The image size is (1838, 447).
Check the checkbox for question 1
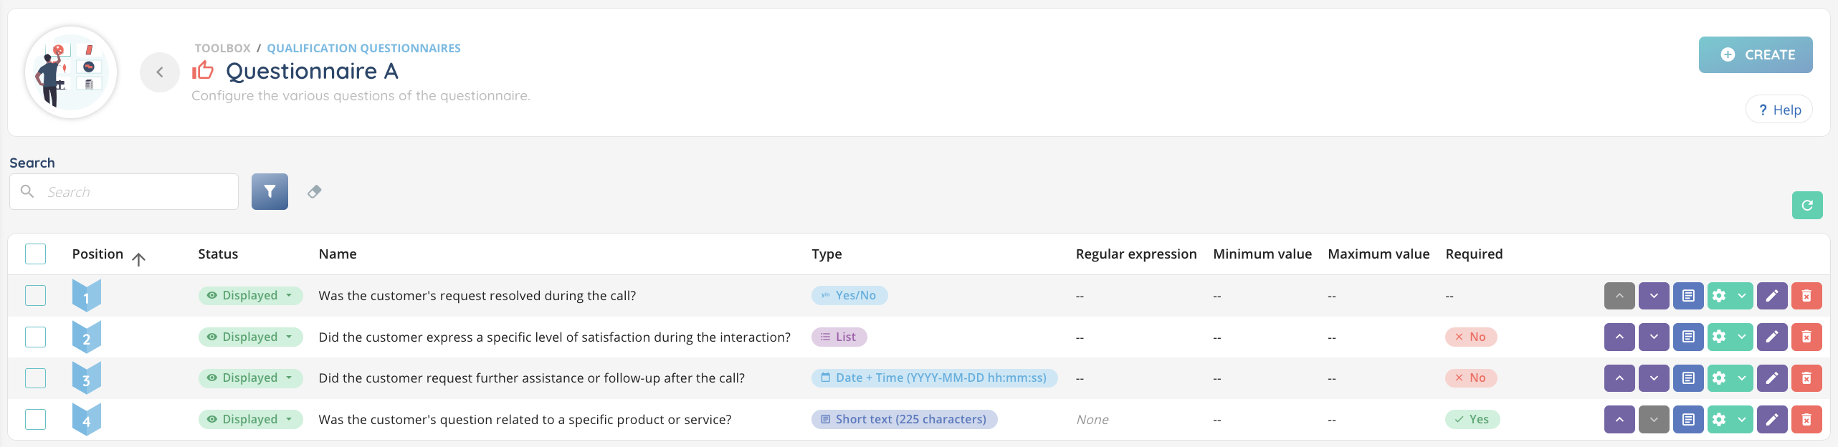[x=35, y=295]
